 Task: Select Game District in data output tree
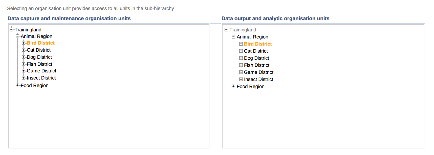(259, 72)
